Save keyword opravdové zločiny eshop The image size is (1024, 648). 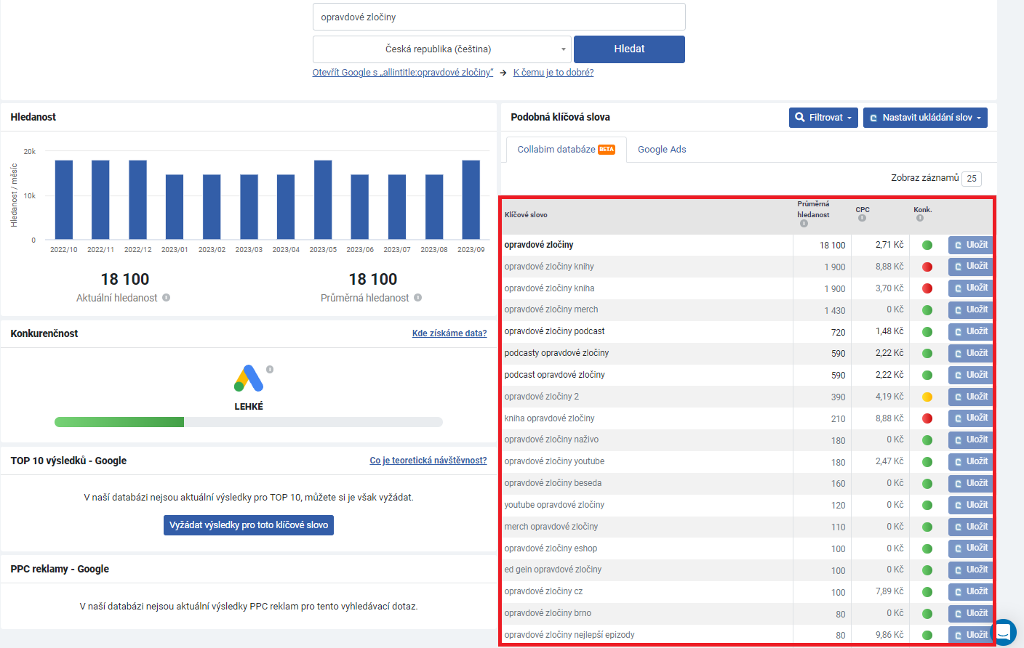pos(970,548)
